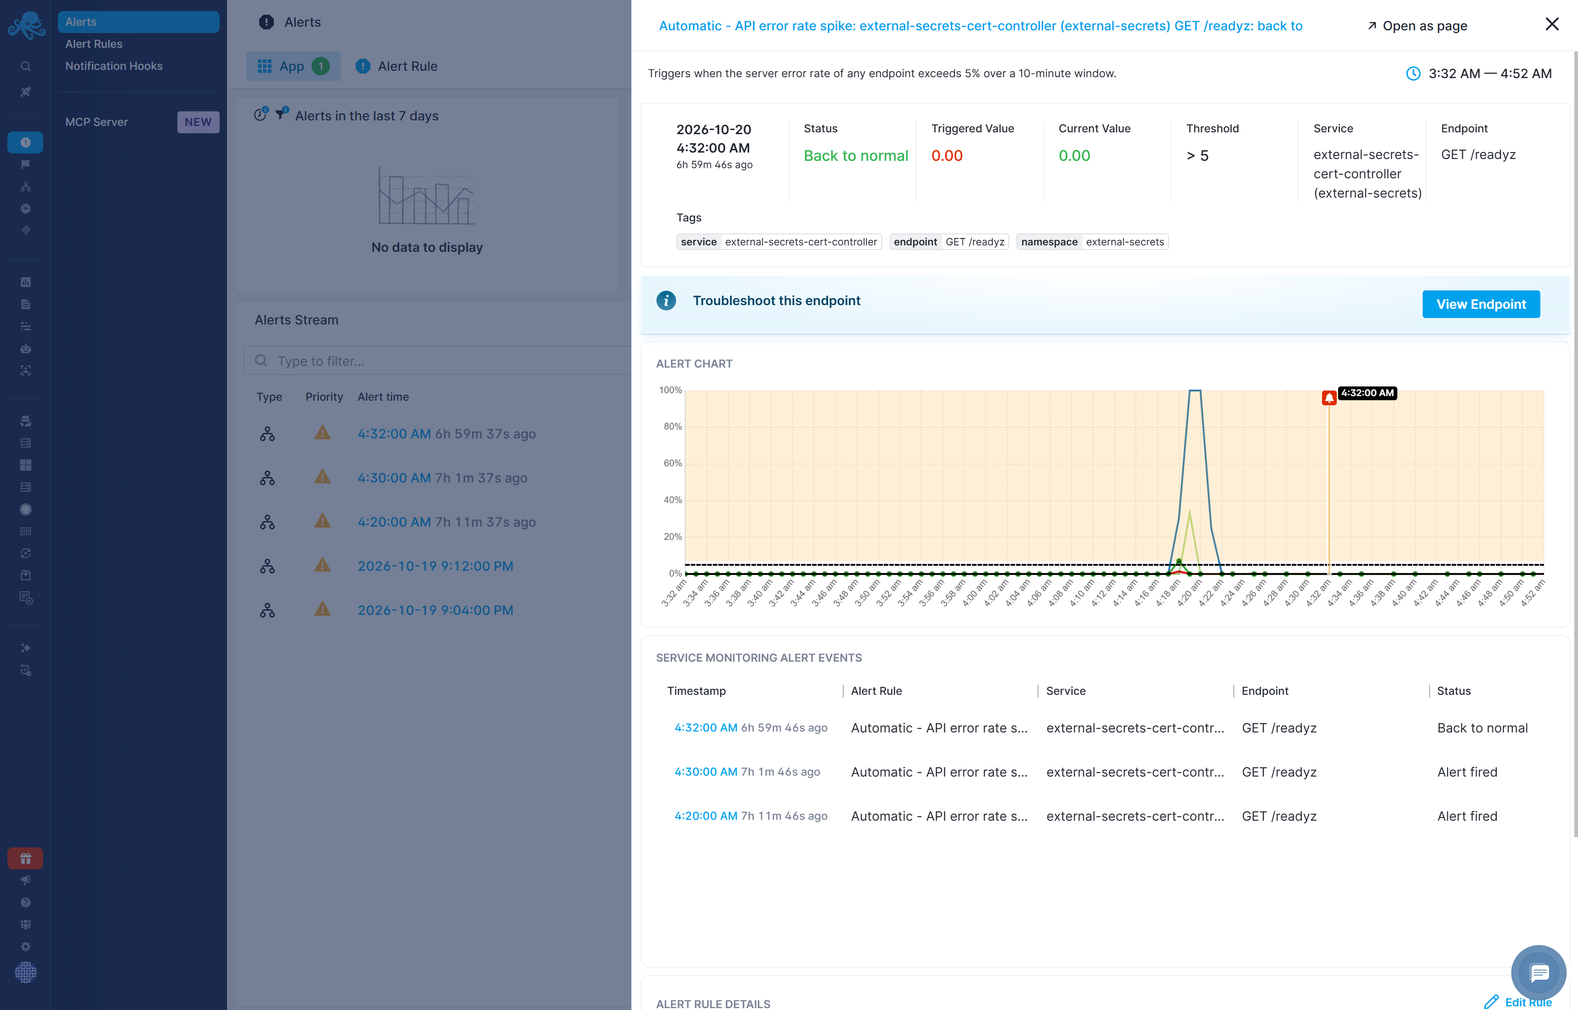1578x1010 pixels.
Task: Open the Kubernetes helm wheel sidebar icon
Action: 26,509
